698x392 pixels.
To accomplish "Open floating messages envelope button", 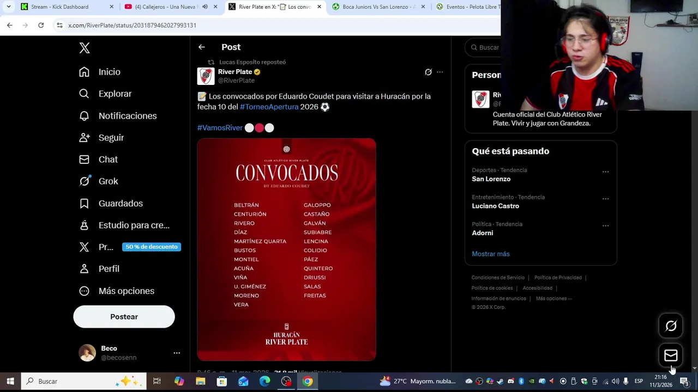I will pyautogui.click(x=671, y=356).
